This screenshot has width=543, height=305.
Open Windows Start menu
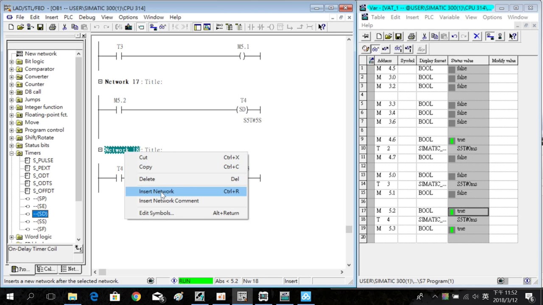[x=10, y=296]
